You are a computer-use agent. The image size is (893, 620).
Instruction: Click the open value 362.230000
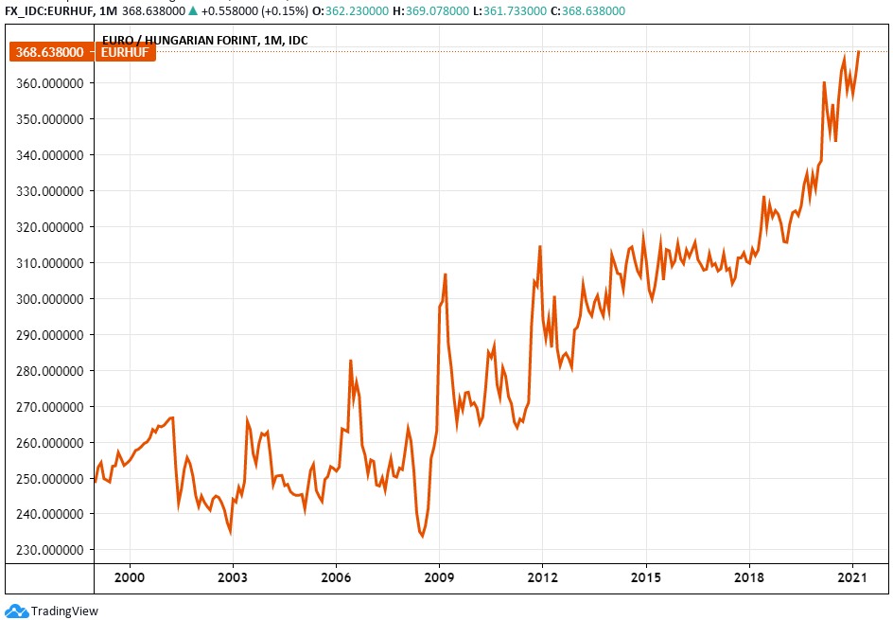(x=357, y=10)
